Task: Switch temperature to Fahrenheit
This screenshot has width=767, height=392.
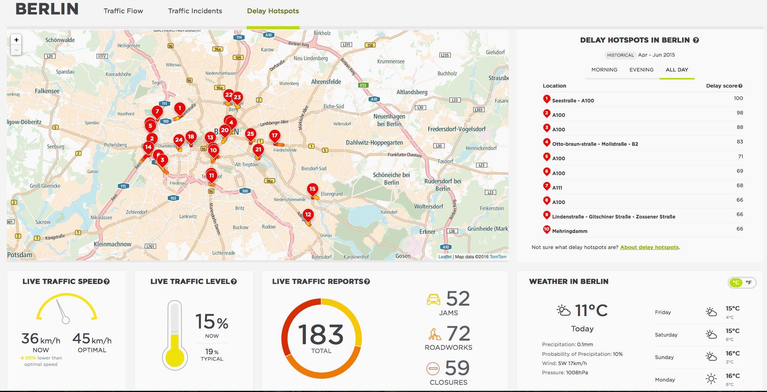Action: click(748, 282)
